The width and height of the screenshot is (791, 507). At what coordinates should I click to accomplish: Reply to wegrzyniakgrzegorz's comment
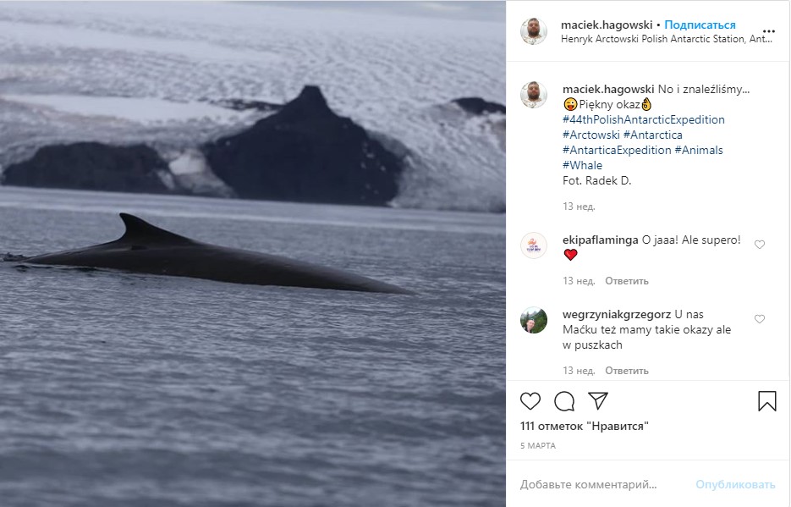point(627,371)
